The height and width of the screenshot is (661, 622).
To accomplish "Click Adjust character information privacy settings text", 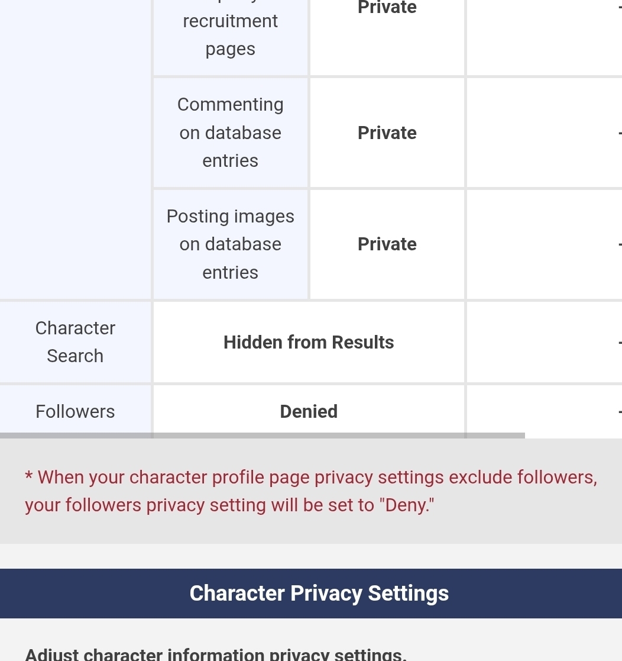I will click(216, 654).
